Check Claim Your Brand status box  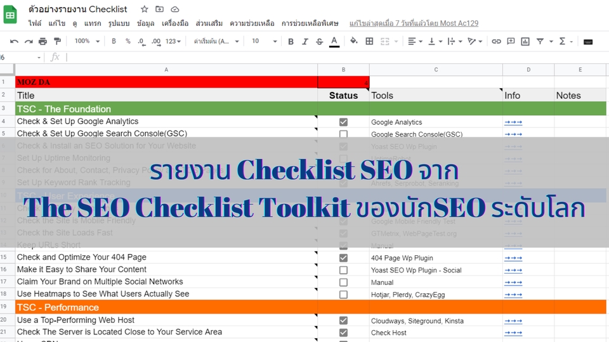[343, 282]
